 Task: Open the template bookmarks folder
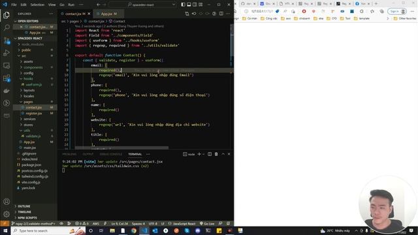[362, 18]
